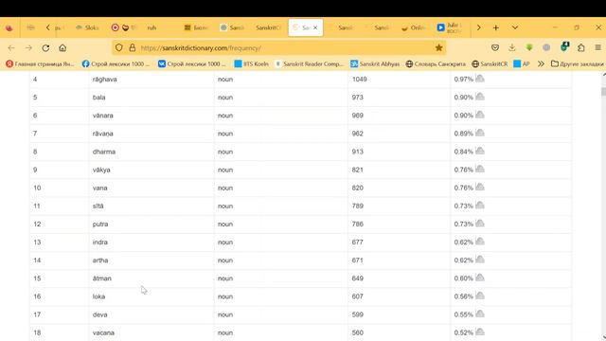Select the word 'vacana' in the table
The height and width of the screenshot is (341, 606).
[x=103, y=332]
